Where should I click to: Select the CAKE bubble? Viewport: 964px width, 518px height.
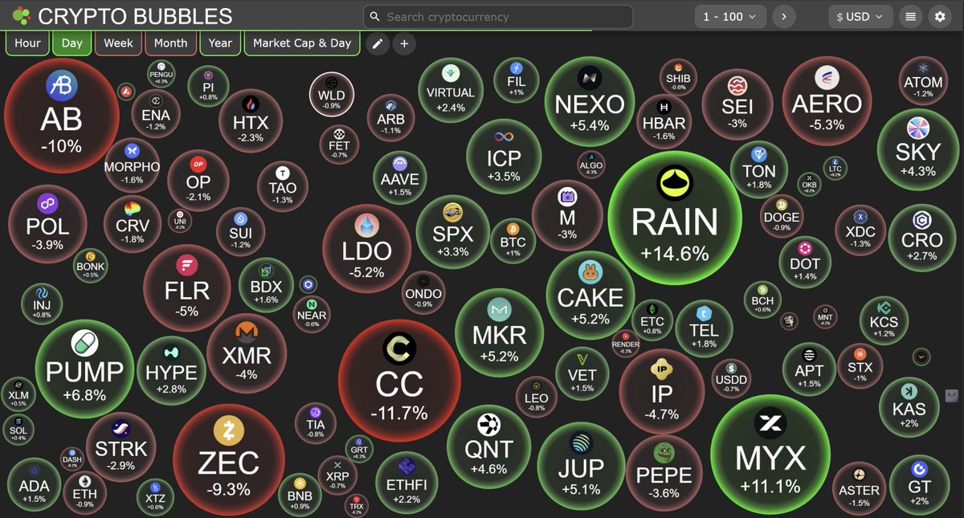[590, 294]
